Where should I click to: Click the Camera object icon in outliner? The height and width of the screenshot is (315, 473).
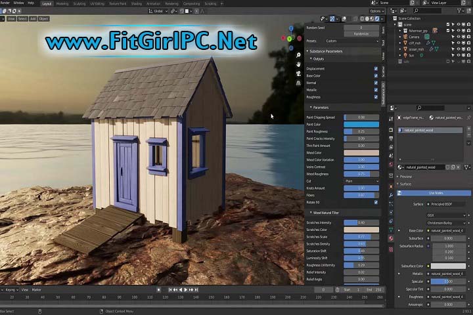(404, 37)
